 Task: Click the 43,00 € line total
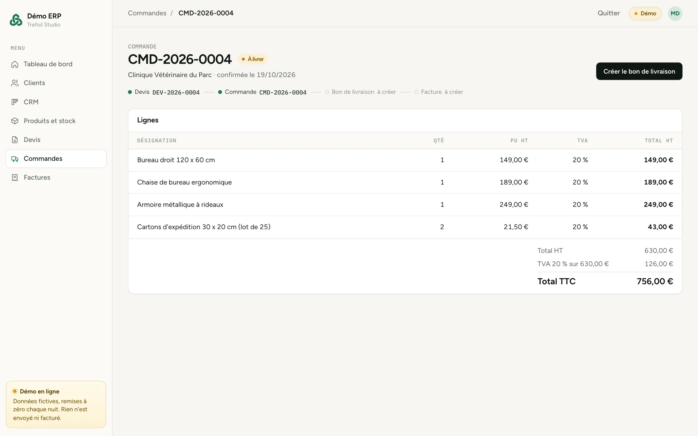660,227
